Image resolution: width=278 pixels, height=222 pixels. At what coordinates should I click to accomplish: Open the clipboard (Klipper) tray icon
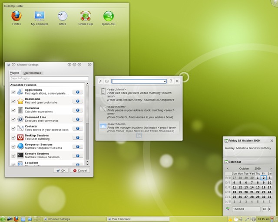(235, 219)
